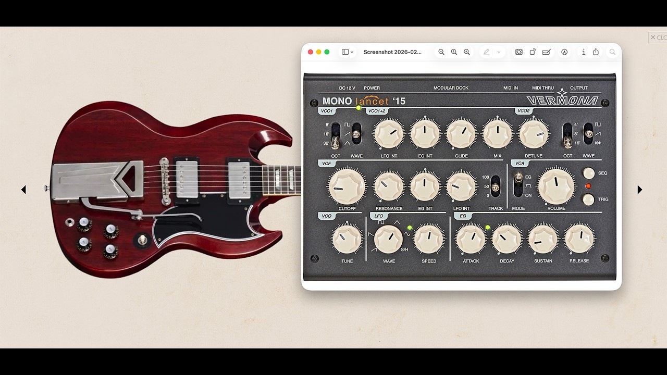Click the DC 12 V label
This screenshot has height=375, width=667.
(x=347, y=88)
